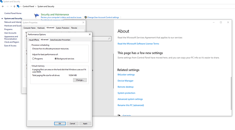Open Clock and Region in the sidebar
The image size is (235, 130).
pyautogui.click(x=12, y=42)
